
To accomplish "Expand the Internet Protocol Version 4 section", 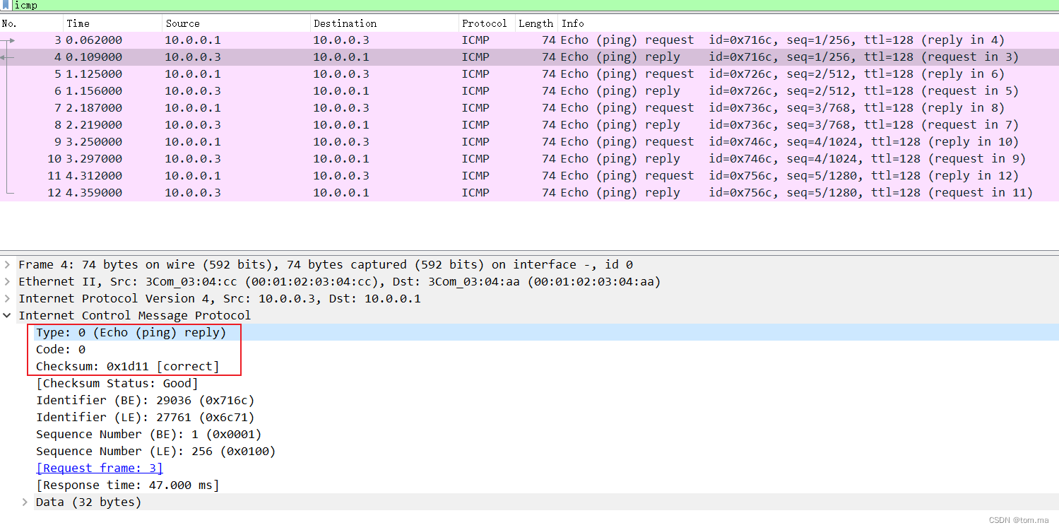I will [x=8, y=298].
